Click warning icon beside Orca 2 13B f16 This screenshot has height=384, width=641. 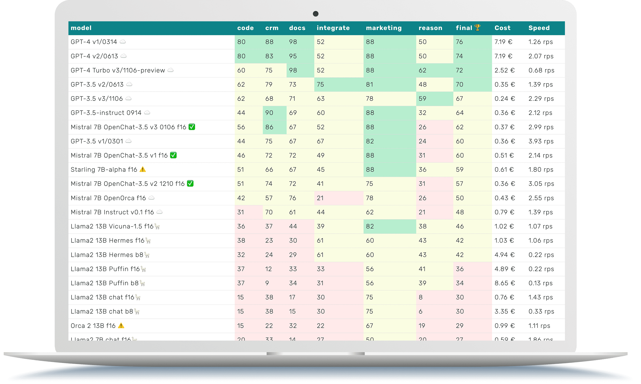(121, 326)
